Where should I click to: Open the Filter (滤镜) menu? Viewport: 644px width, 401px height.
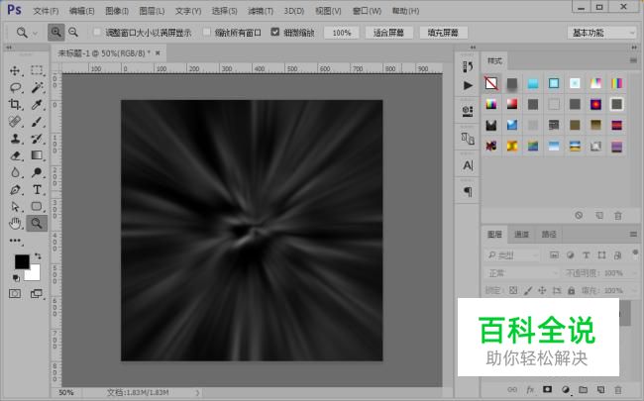(261, 11)
